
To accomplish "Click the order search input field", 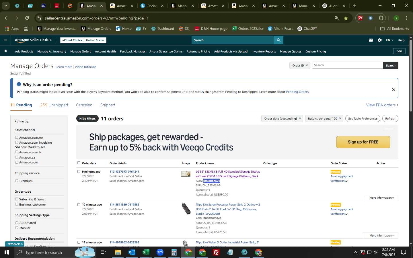I will 347,65.
